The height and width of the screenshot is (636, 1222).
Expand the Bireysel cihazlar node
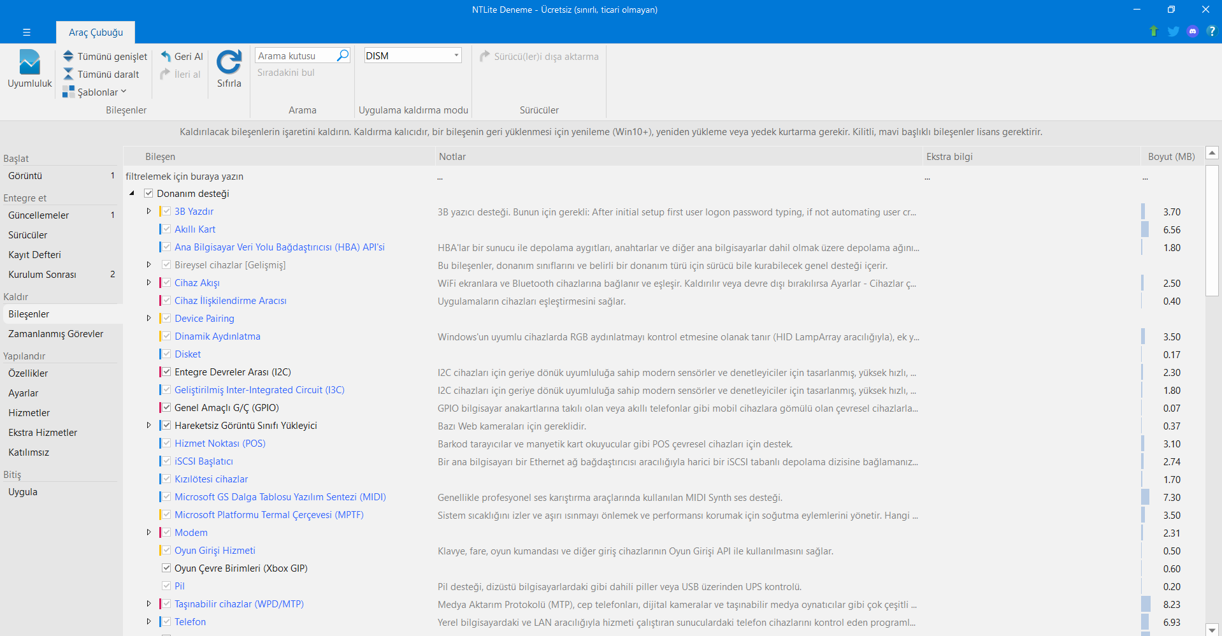click(x=149, y=264)
